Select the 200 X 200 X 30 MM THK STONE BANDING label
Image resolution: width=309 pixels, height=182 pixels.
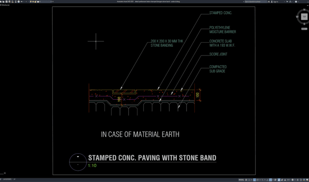(167, 43)
